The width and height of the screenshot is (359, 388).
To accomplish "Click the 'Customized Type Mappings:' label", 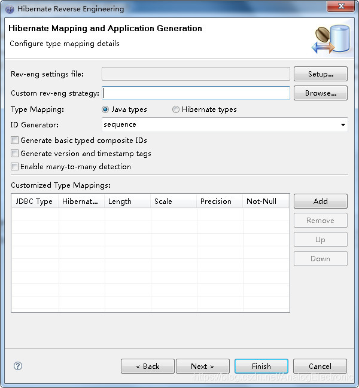I will pyautogui.click(x=60, y=185).
